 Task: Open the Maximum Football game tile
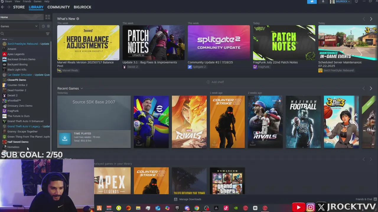(303, 122)
